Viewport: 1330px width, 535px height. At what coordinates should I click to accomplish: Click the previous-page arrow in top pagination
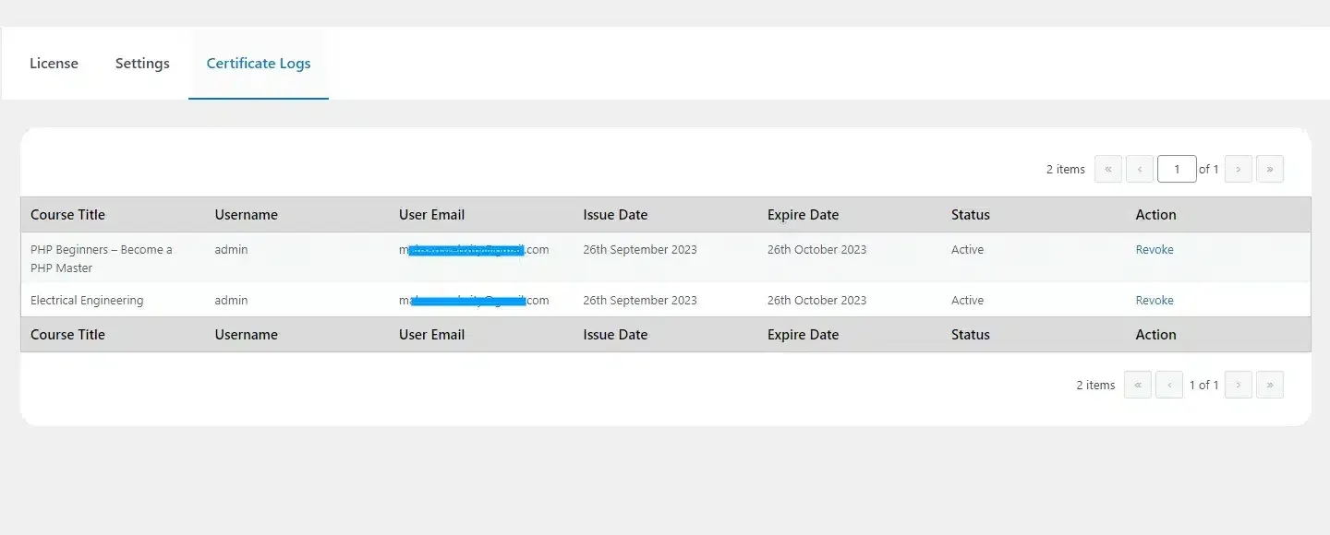pos(1141,169)
